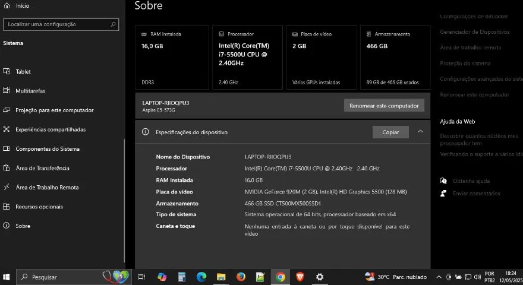The width and height of the screenshot is (523, 285).
Task: Select Recursos opcionais menu item
Action: click(39, 207)
